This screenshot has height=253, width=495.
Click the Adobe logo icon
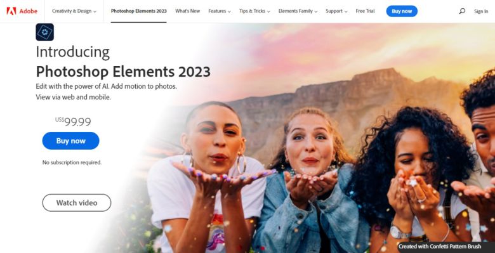click(11, 11)
